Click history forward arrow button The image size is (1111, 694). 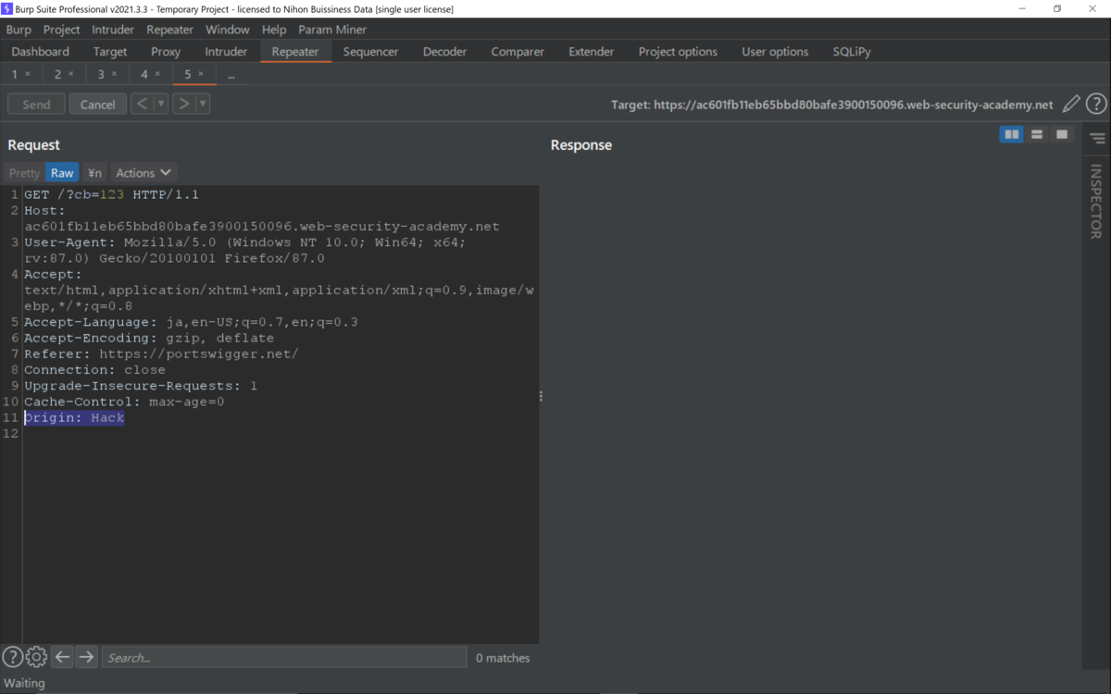[x=183, y=104]
